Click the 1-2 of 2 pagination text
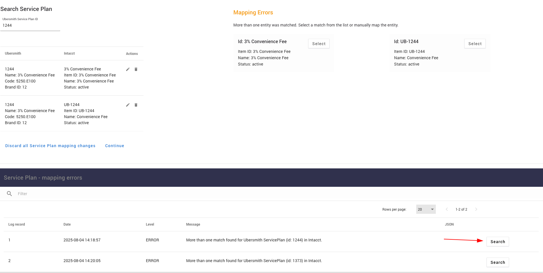The width and height of the screenshot is (543, 273). [461, 209]
